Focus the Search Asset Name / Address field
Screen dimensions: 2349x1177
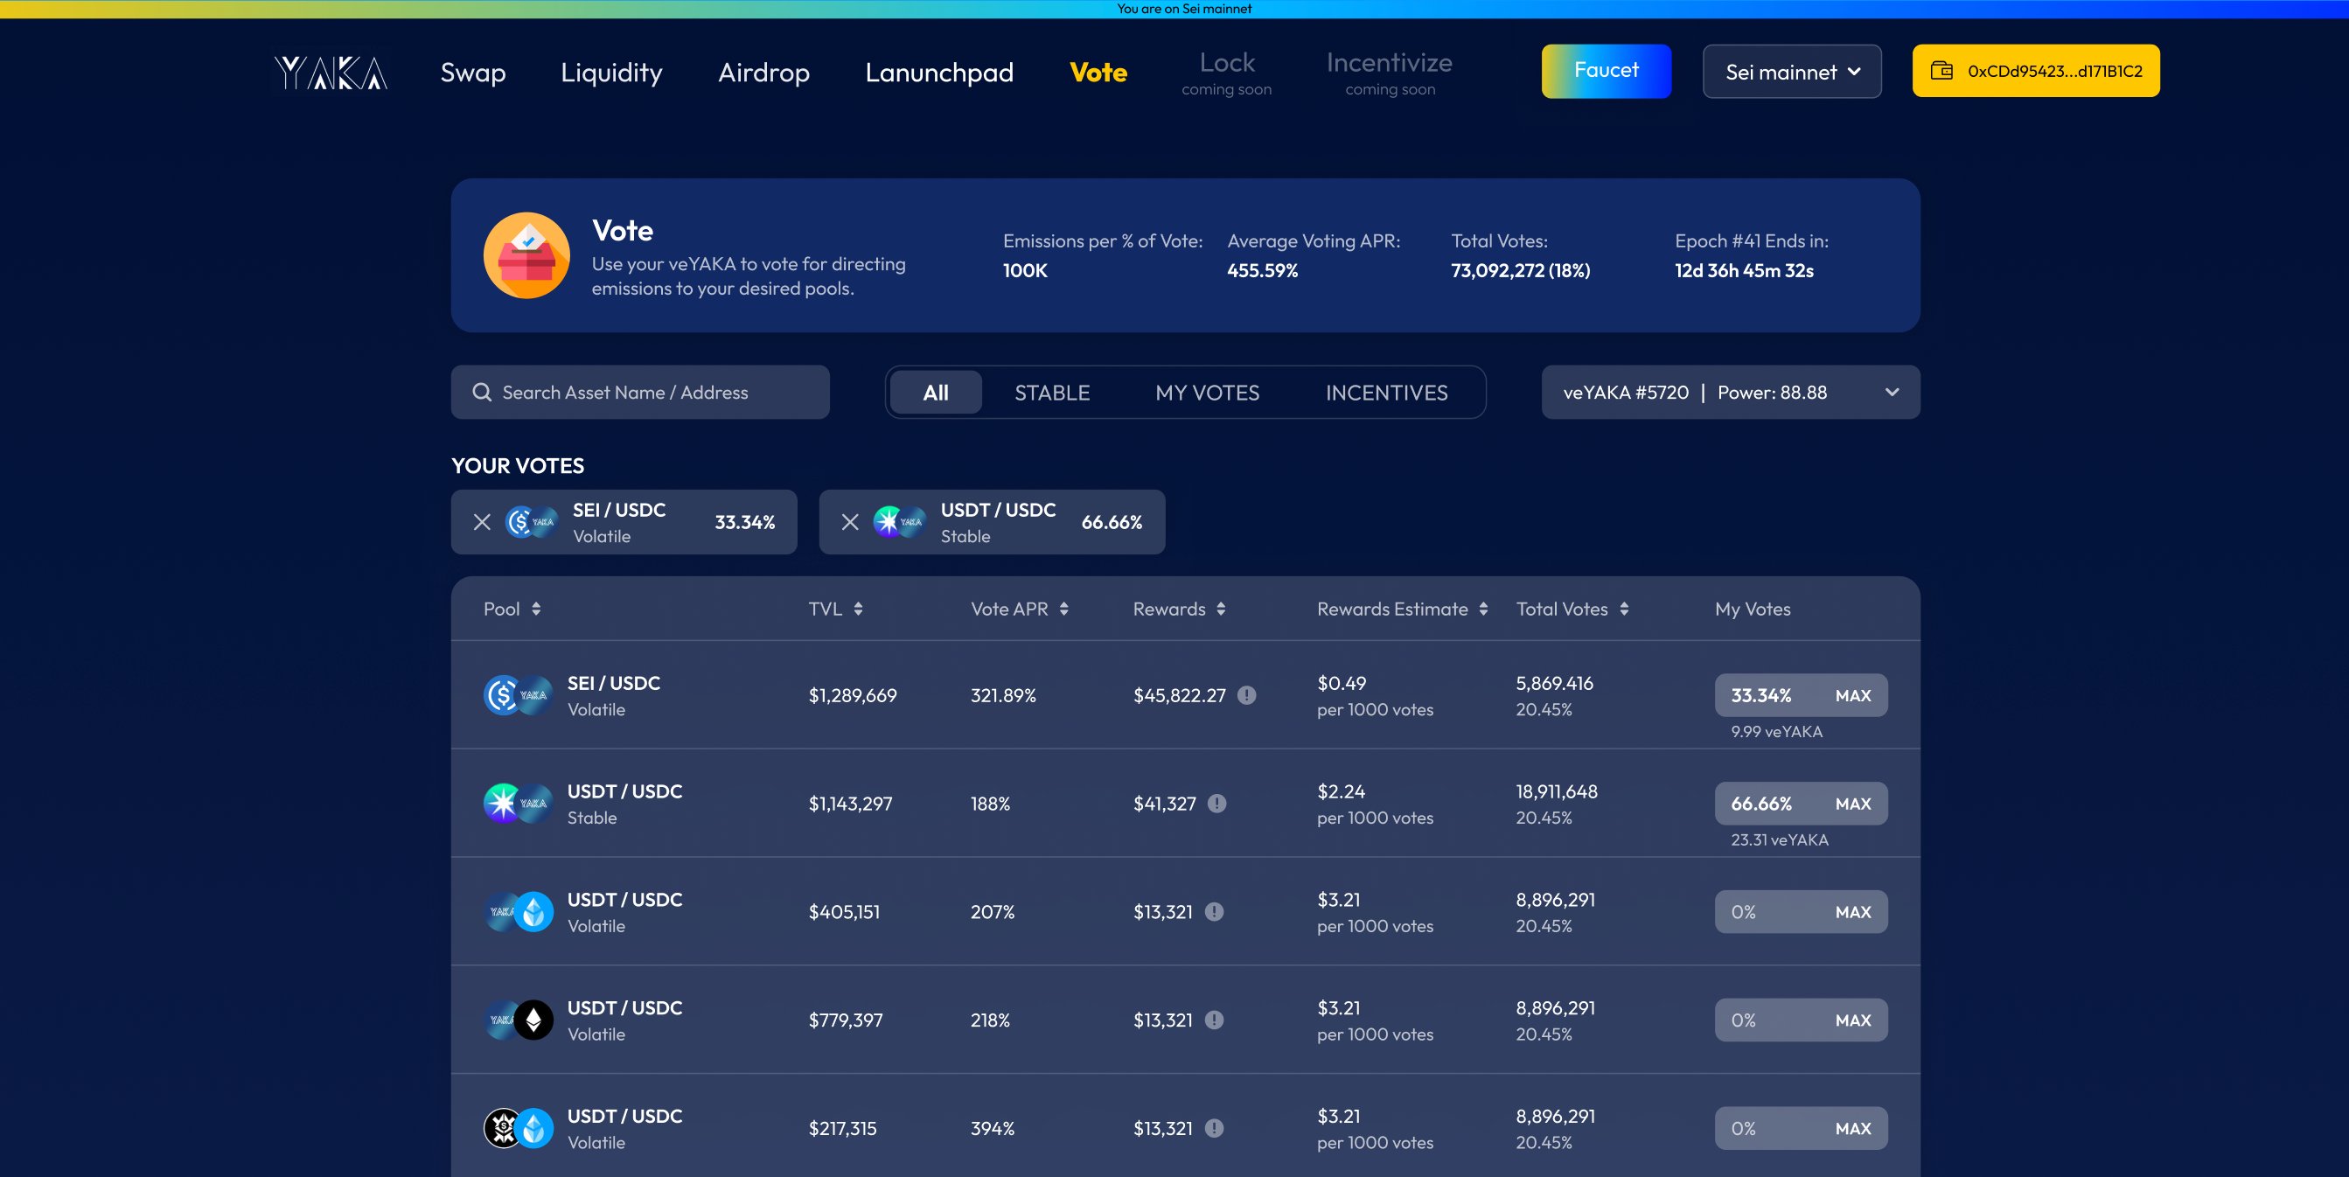tap(639, 392)
